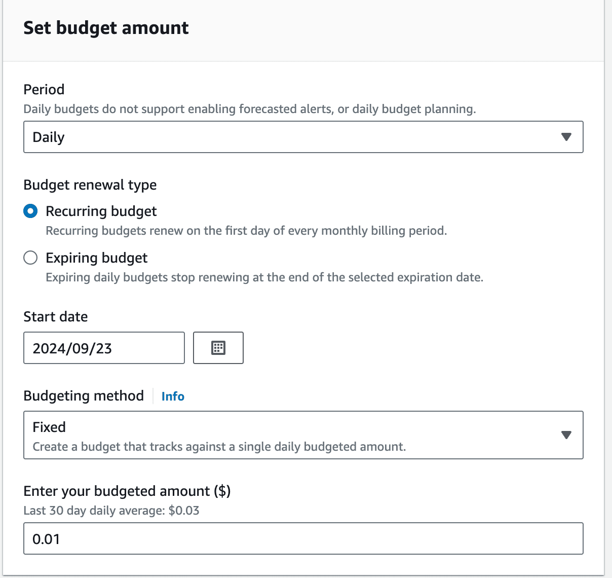612x578 pixels.
Task: Expand the Daily period selection menu
Action: point(303,137)
